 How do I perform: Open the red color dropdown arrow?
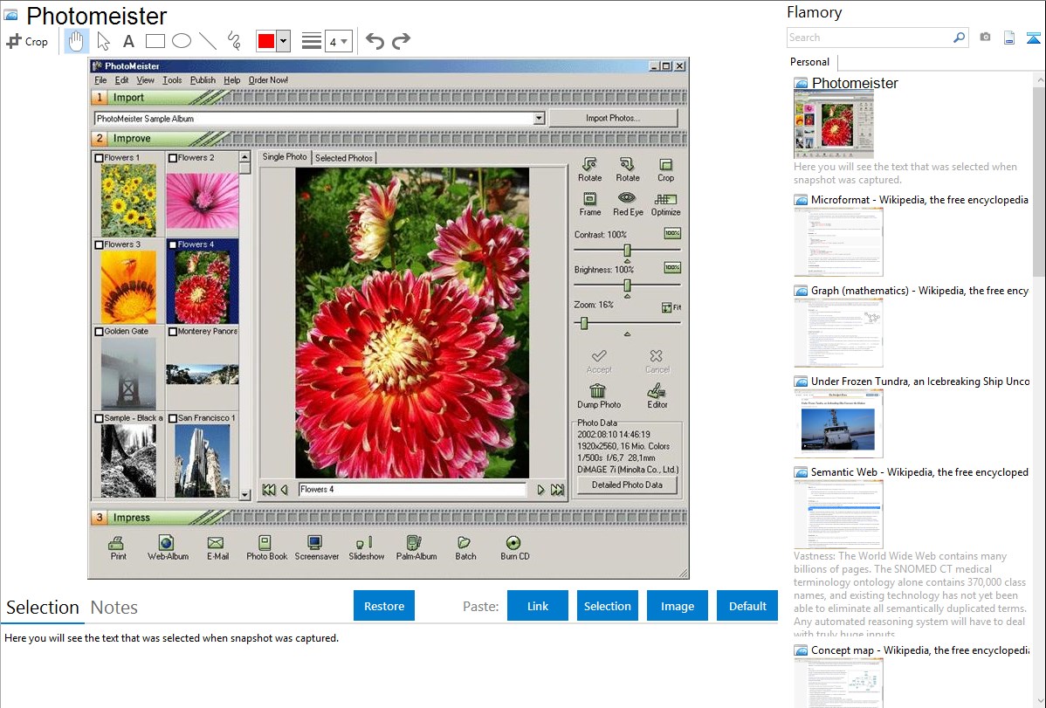click(x=283, y=41)
